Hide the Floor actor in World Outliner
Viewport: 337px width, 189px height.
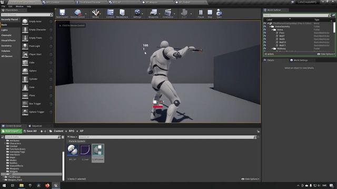pos(265,33)
